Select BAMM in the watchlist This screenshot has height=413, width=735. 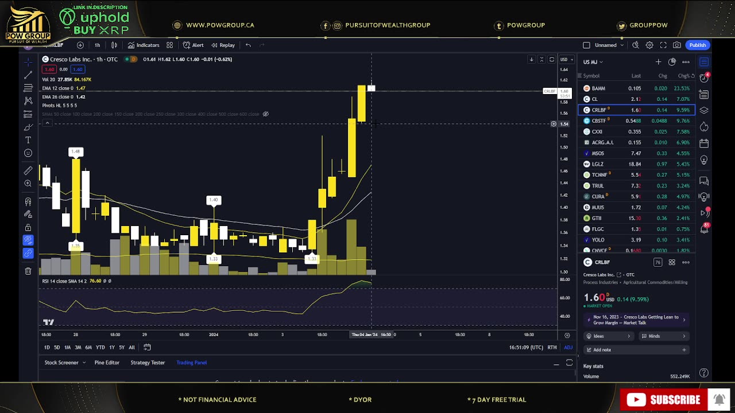(x=636, y=88)
